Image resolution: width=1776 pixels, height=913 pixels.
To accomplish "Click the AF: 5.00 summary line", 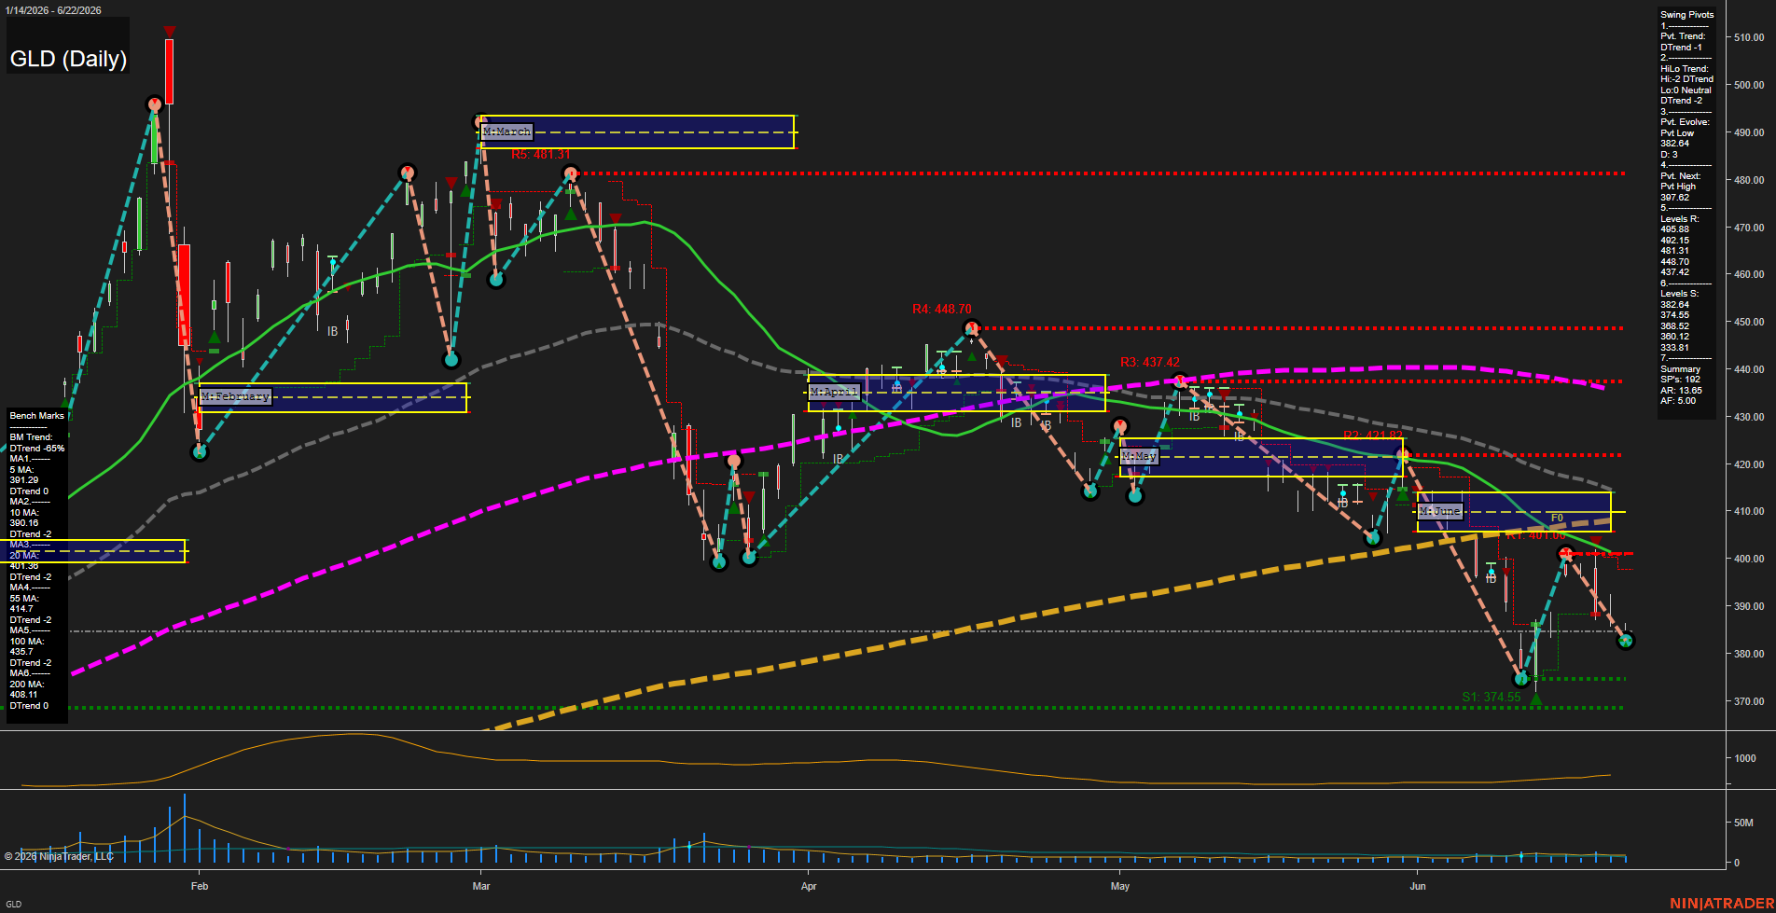I will point(1679,401).
